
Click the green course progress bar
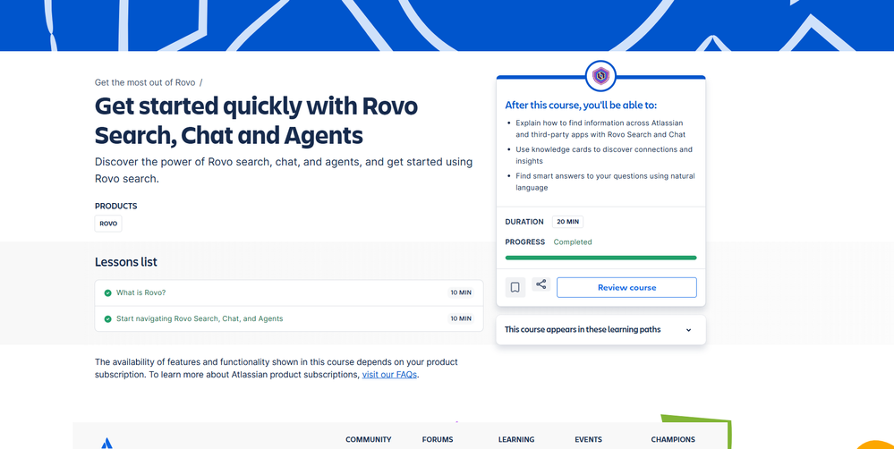tap(600, 258)
